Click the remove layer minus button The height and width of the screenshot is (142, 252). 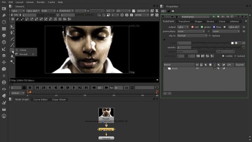(x=169, y=93)
